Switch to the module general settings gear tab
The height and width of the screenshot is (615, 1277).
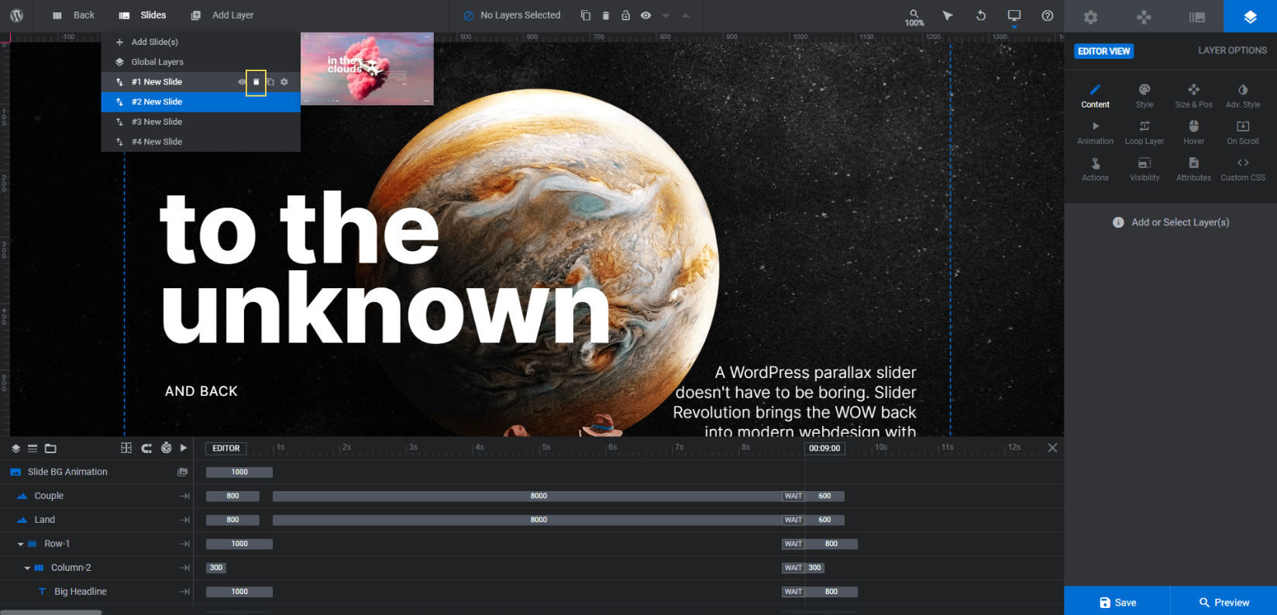coord(1090,16)
